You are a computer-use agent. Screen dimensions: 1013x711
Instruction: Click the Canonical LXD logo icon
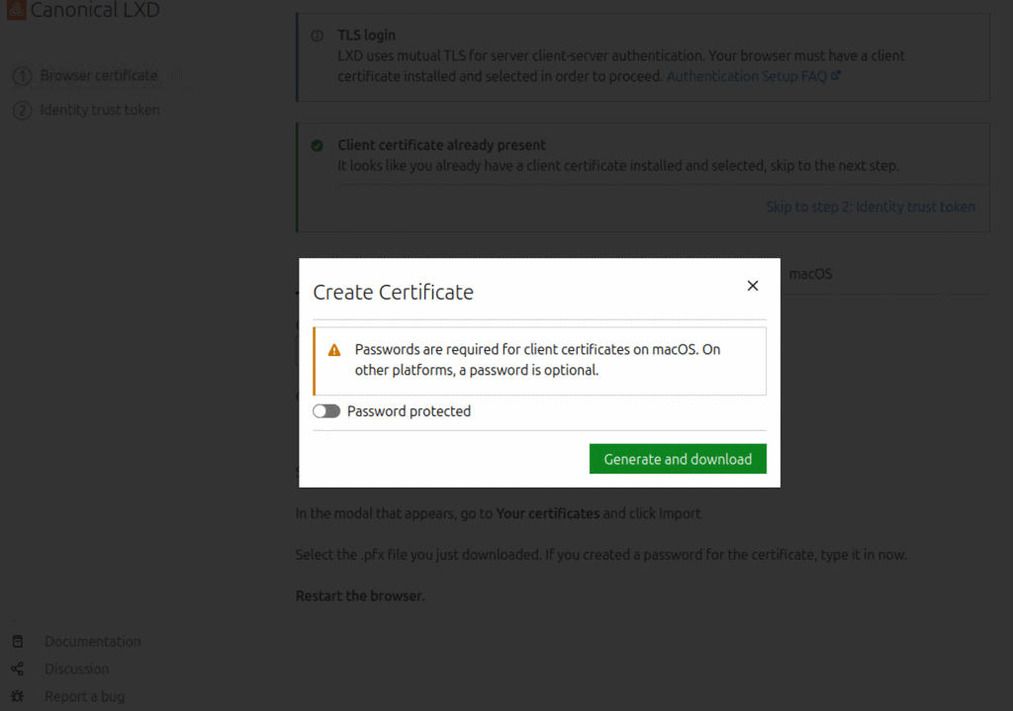coord(15,11)
